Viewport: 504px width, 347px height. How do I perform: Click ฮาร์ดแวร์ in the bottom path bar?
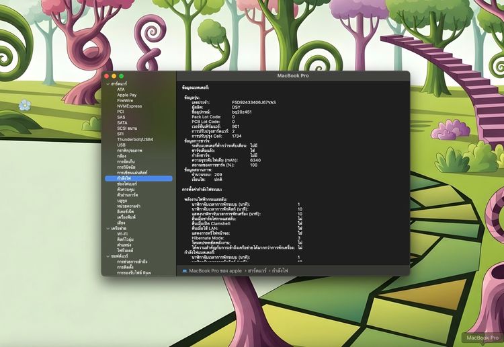tap(257, 270)
